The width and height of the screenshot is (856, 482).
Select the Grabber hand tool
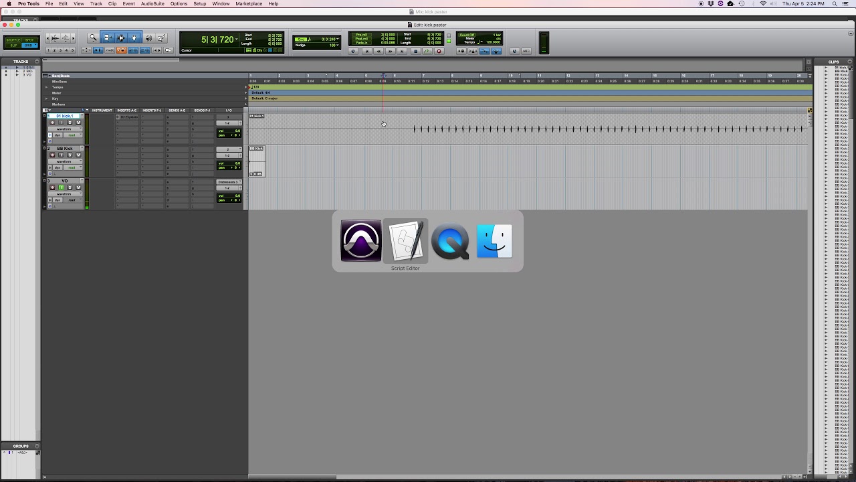pos(134,37)
